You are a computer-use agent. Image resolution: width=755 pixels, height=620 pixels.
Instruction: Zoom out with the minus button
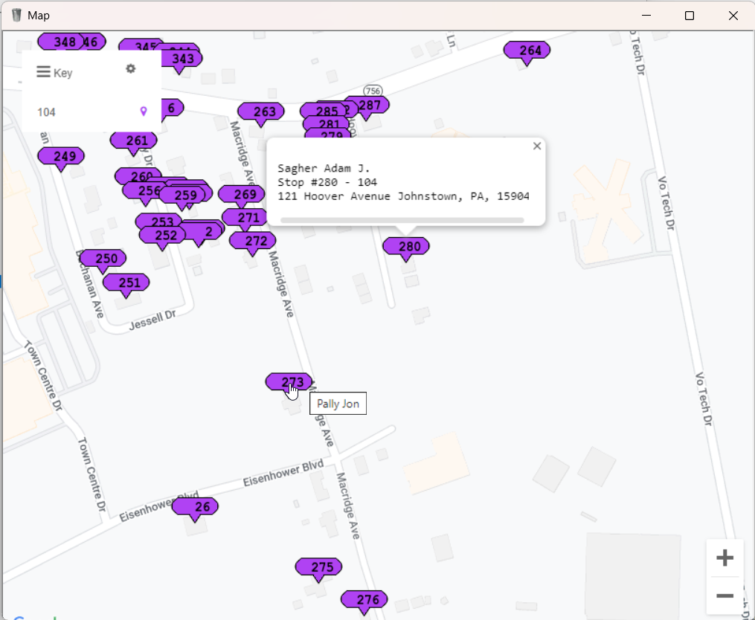pyautogui.click(x=725, y=595)
